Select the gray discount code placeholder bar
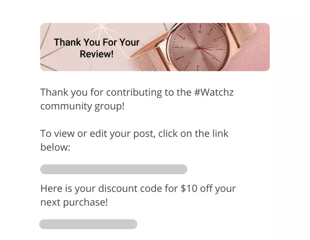The image size is (310, 240). coord(88,224)
